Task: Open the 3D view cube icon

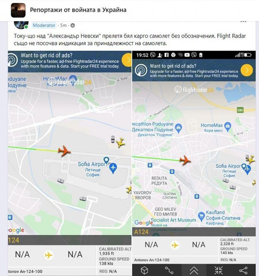Action: (144, 270)
